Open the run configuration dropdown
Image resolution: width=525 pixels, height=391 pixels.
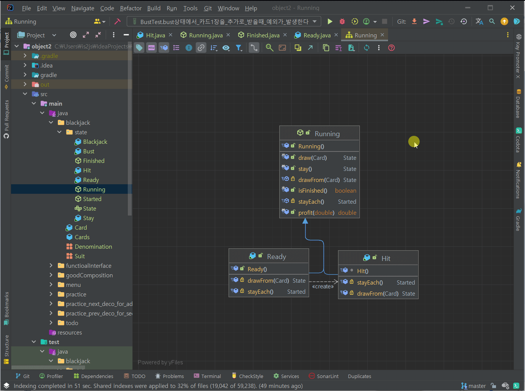[224, 21]
